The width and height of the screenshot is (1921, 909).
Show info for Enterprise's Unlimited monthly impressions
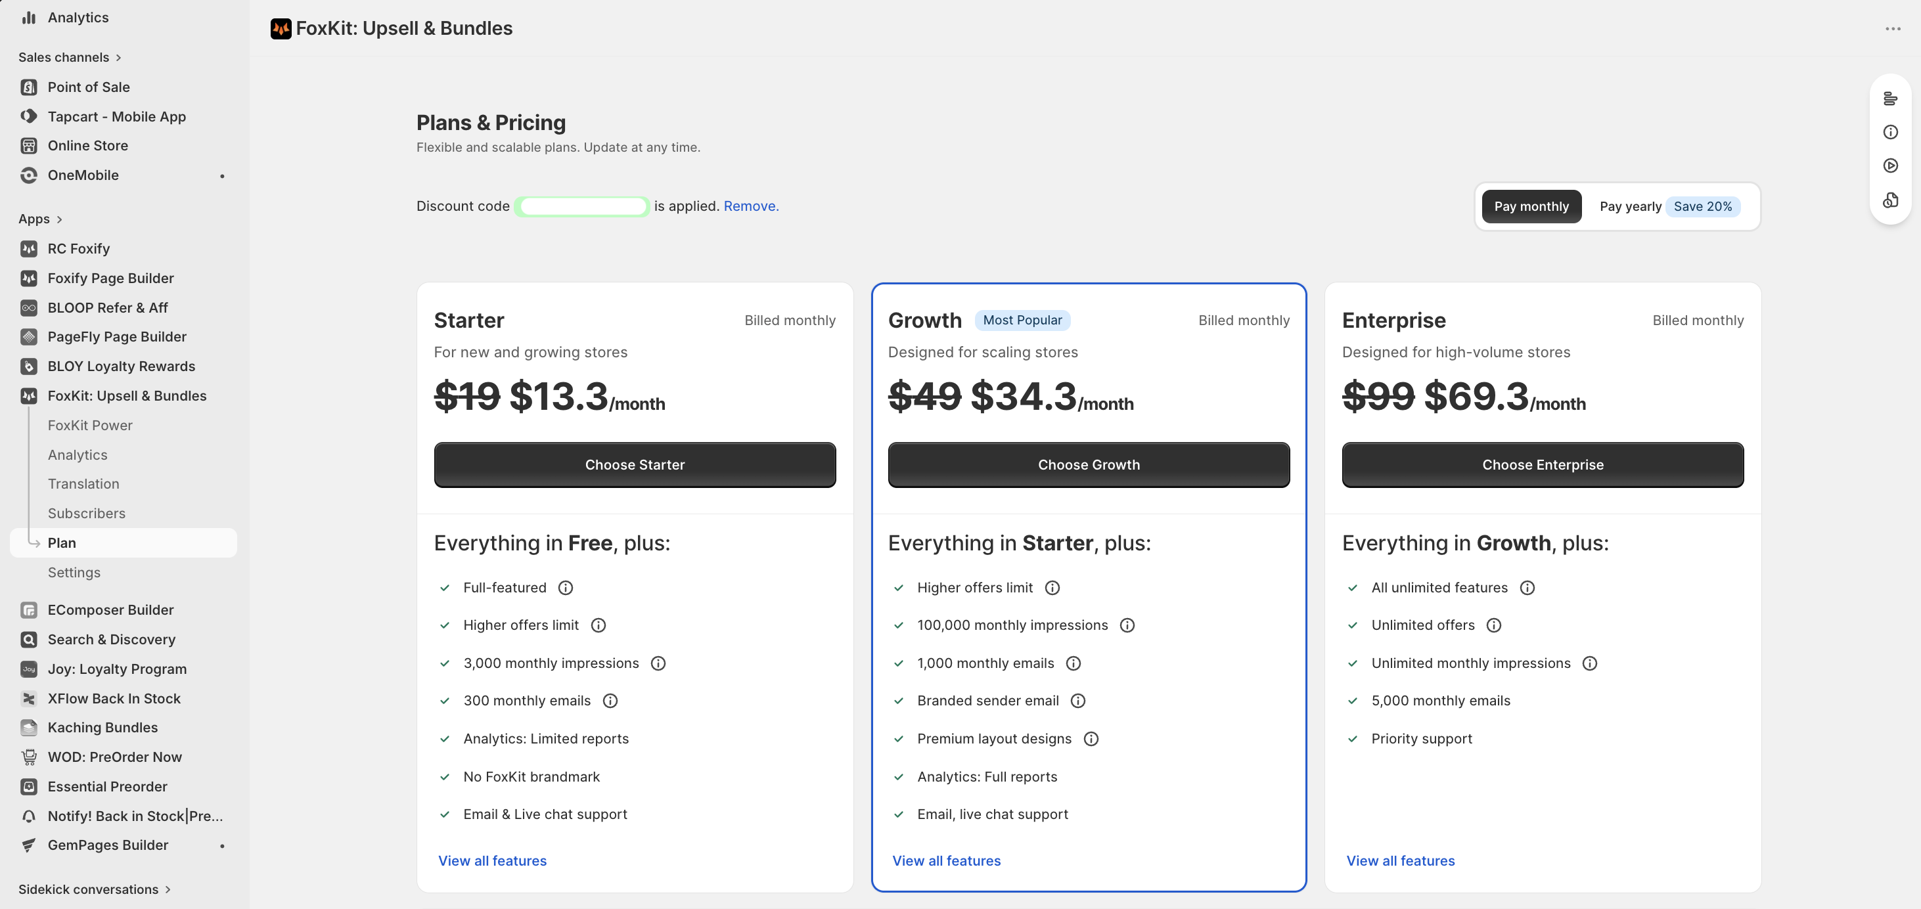pyautogui.click(x=1590, y=663)
